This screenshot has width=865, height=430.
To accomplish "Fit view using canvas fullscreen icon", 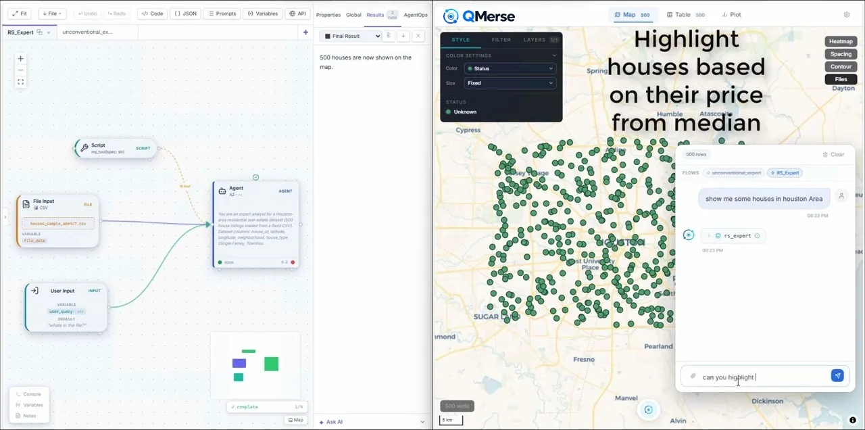I will [20, 82].
